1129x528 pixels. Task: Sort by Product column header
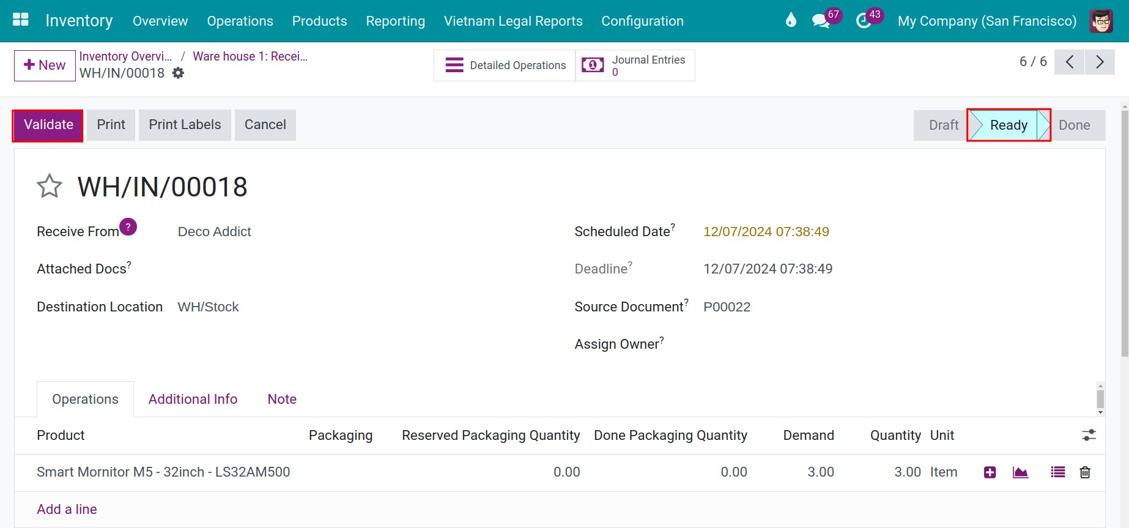point(61,435)
